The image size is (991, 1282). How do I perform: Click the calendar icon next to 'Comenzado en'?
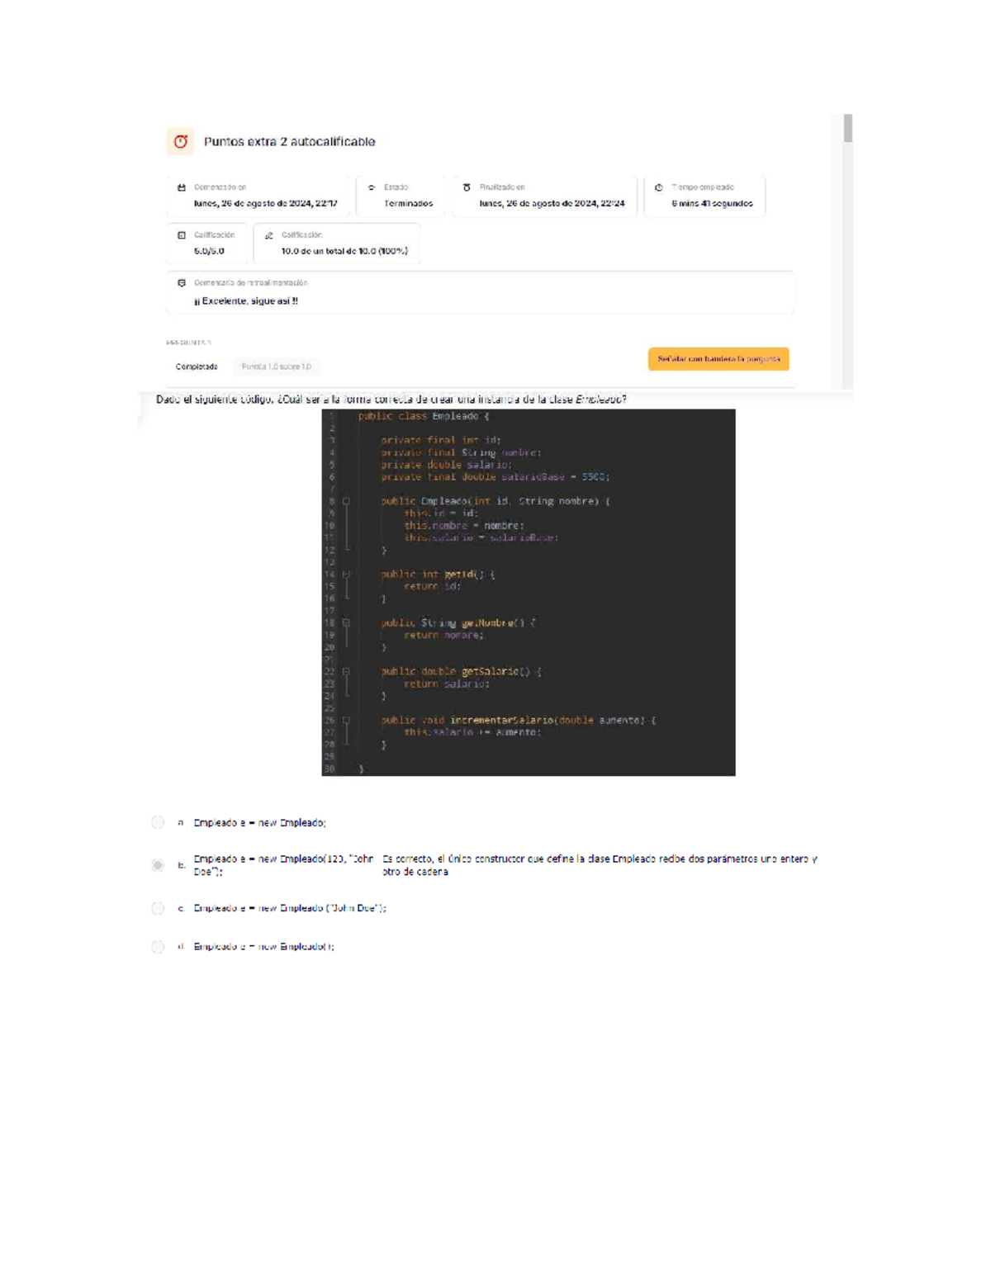click(182, 187)
